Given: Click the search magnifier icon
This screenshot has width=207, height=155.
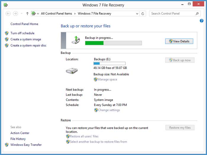Looking at the screenshot, I should (x=197, y=14).
